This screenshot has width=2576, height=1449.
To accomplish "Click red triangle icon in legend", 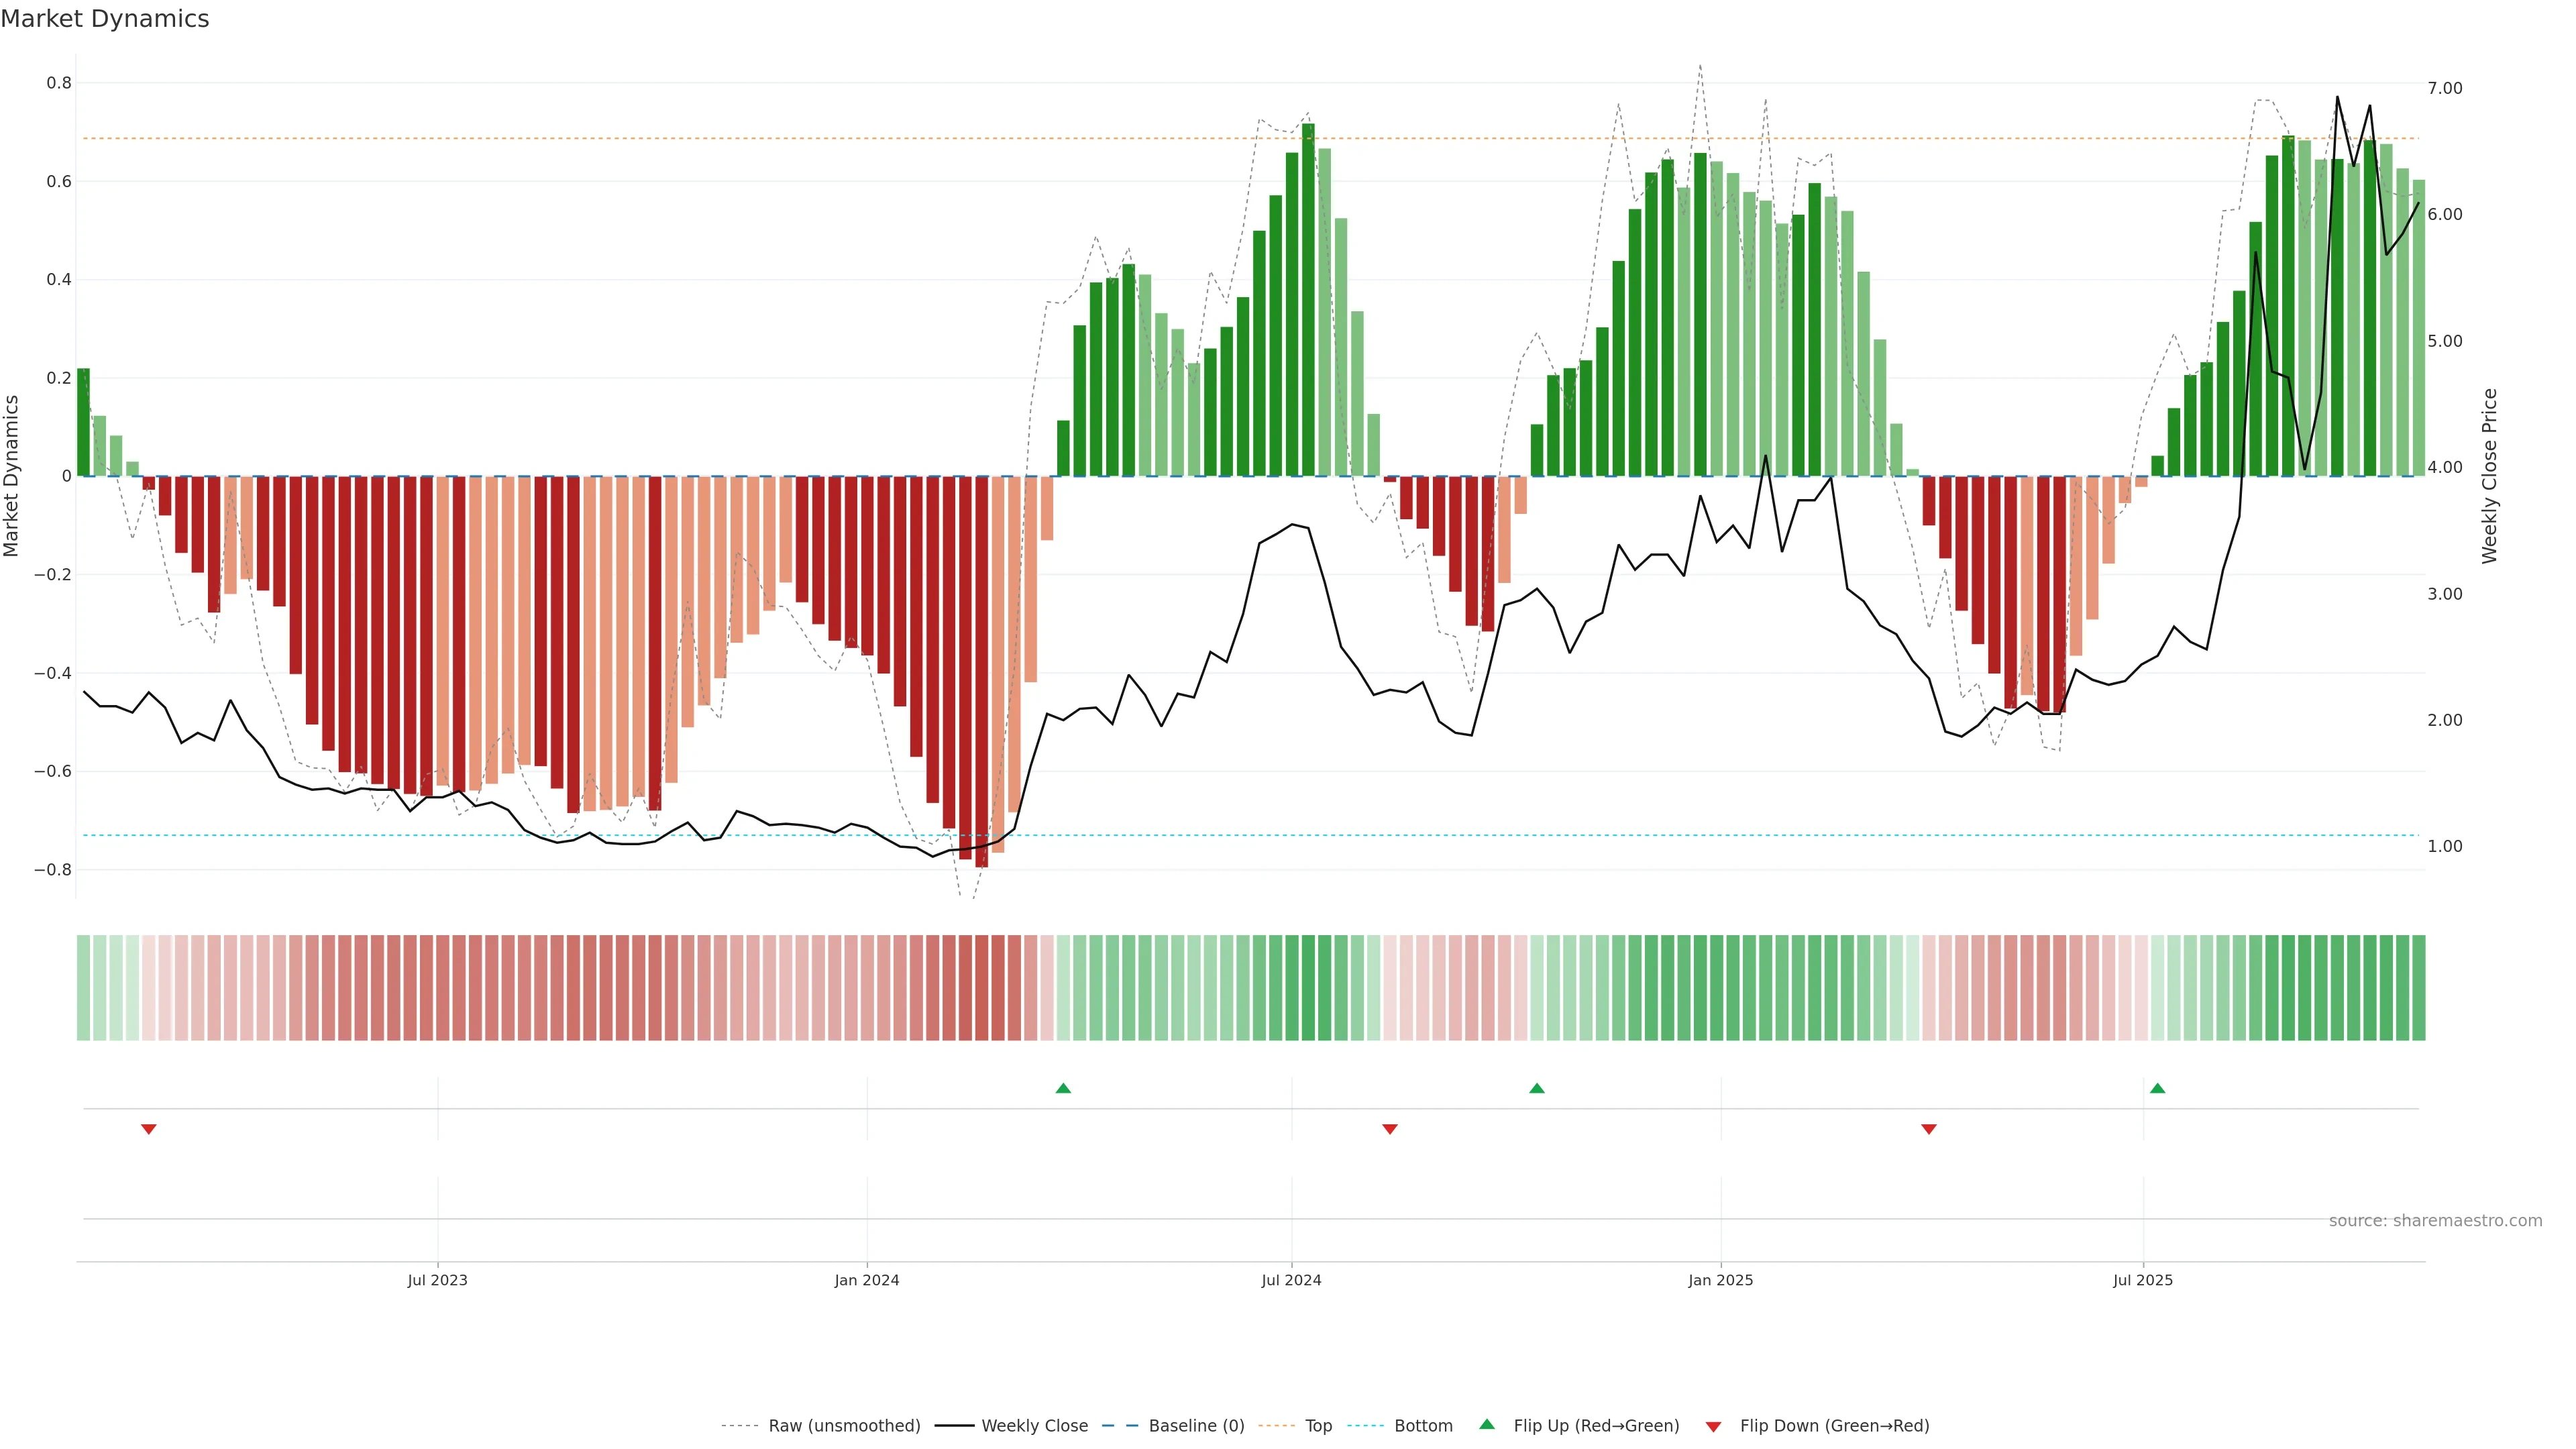I will coord(1713,1427).
